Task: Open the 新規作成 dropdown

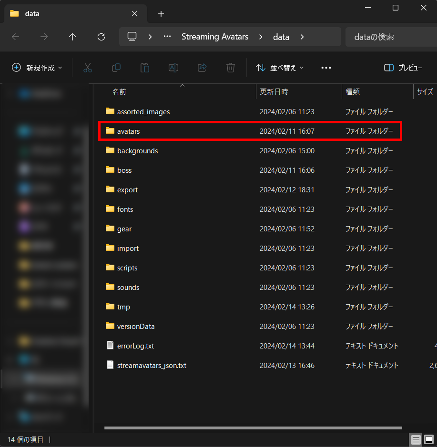Action: point(36,68)
